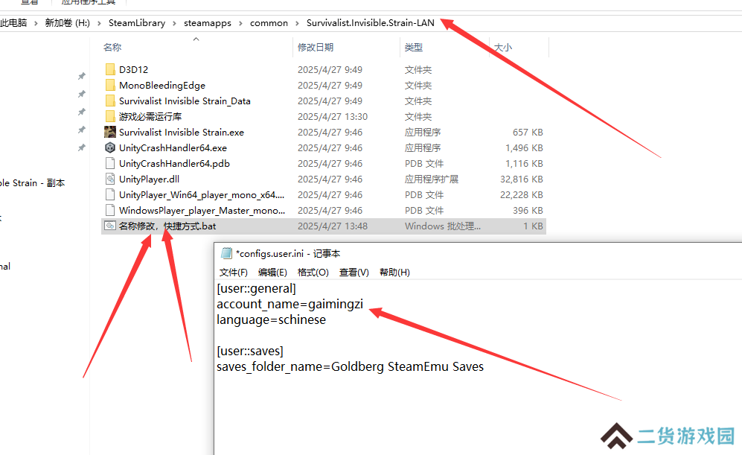Click the UnityCrashHandler64.pdb file icon

coord(110,163)
